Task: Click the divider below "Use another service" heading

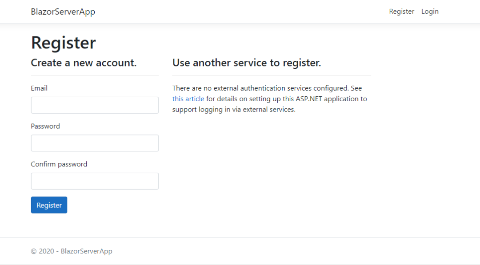Action: [x=272, y=75]
